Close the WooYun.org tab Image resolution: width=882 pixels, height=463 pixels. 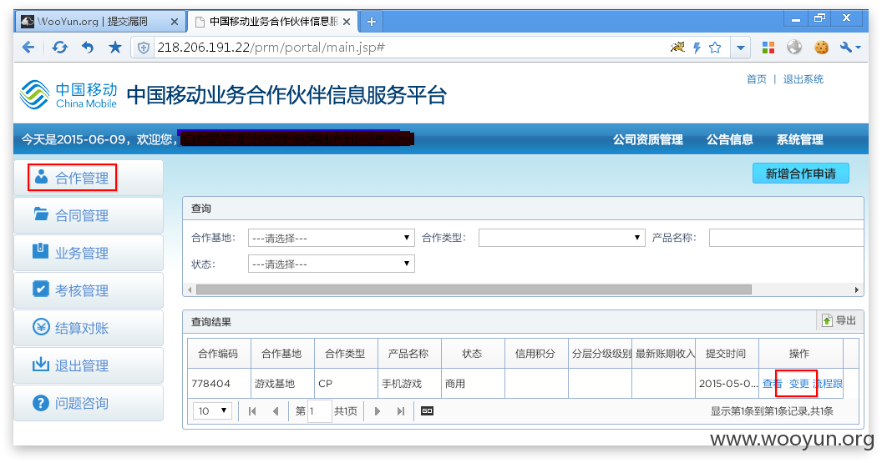click(x=175, y=22)
